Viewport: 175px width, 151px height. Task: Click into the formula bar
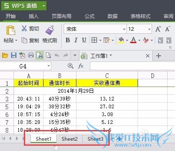132,66
